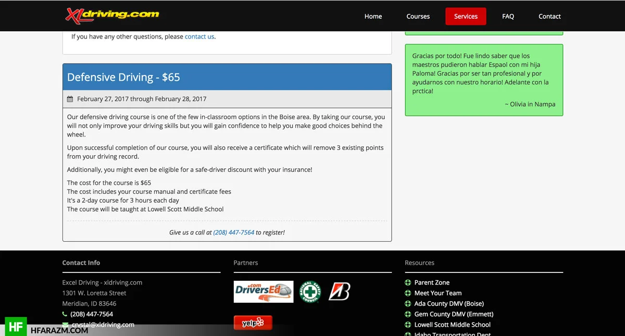Click the lifebuoy icon beside Parent Zone
Image resolution: width=625 pixels, height=336 pixels.
point(408,282)
